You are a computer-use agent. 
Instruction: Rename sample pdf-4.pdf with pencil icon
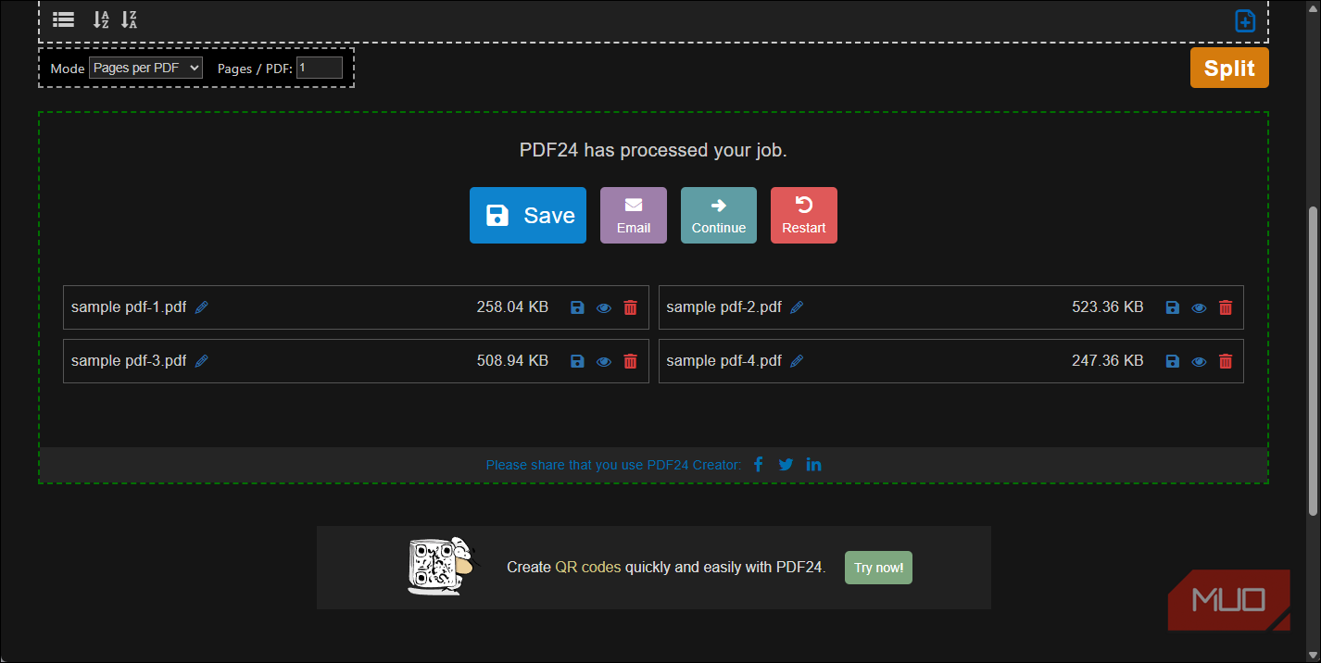(x=797, y=361)
